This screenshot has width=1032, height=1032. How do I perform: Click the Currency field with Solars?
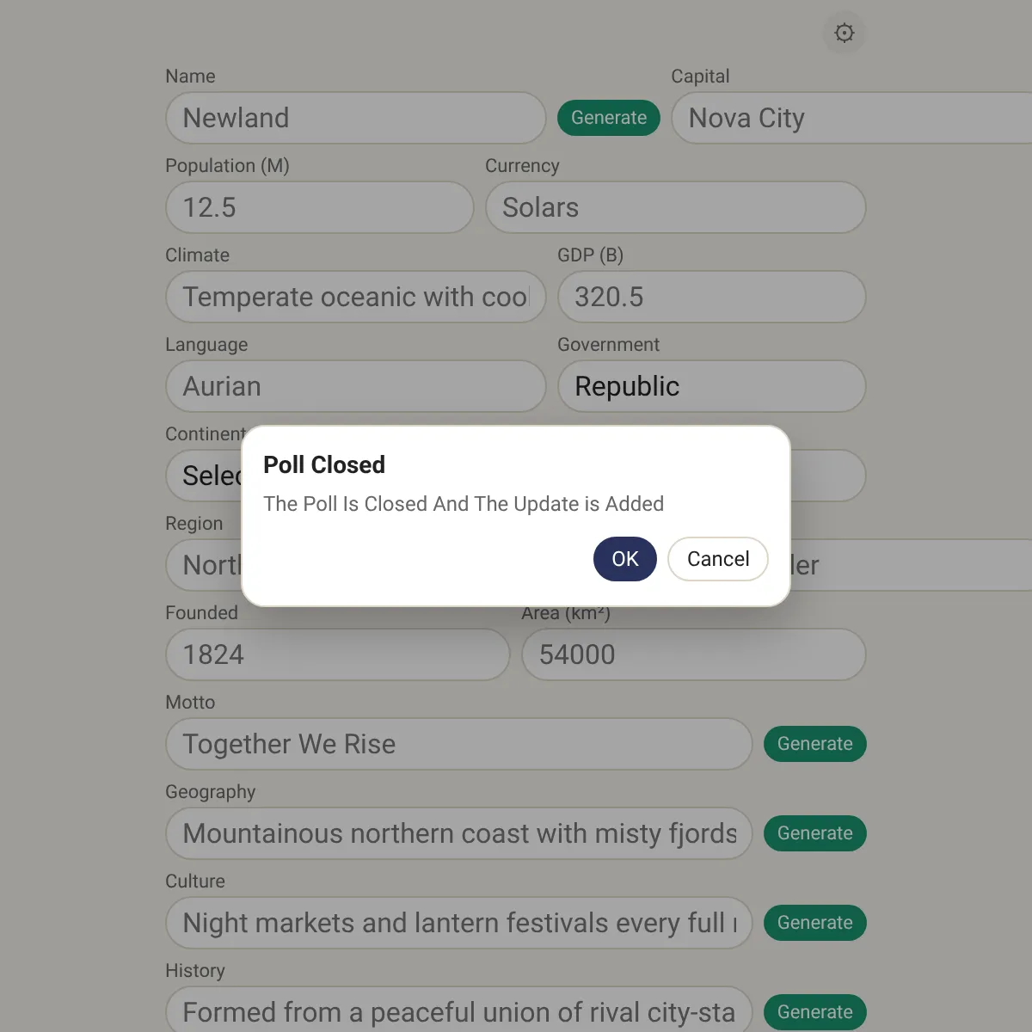pos(675,207)
